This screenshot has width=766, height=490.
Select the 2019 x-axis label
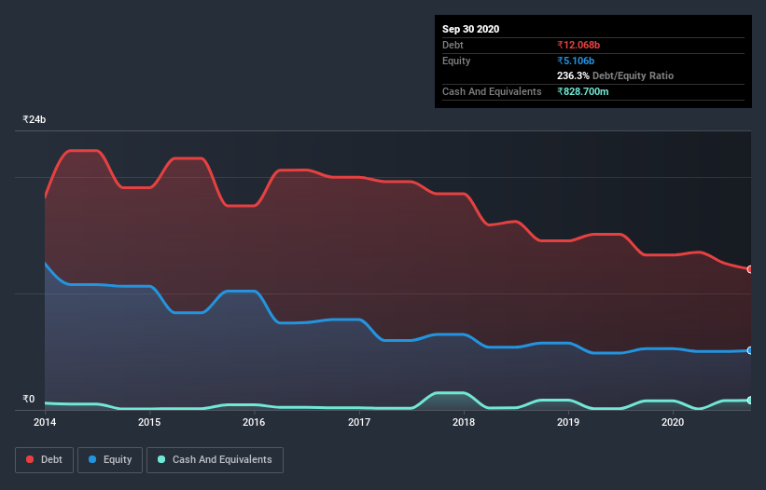(x=568, y=422)
